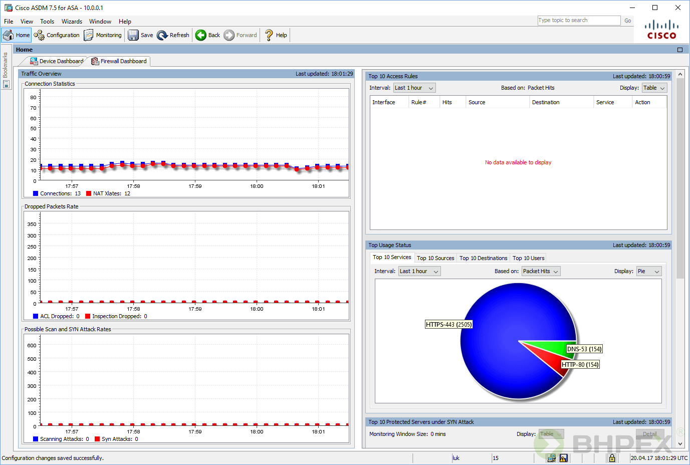Sort by Source column header
Viewport: 690px width, 465px height.
498,102
